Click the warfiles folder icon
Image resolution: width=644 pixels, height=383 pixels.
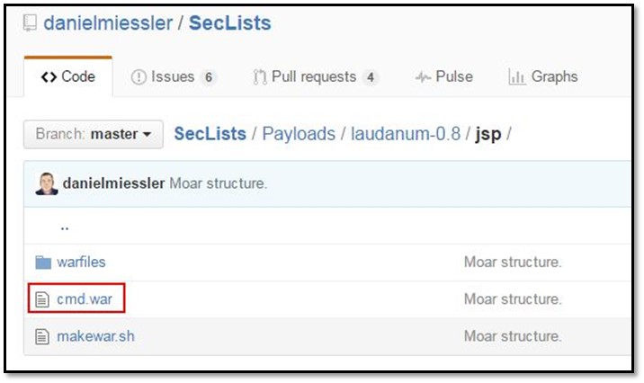click(x=40, y=263)
